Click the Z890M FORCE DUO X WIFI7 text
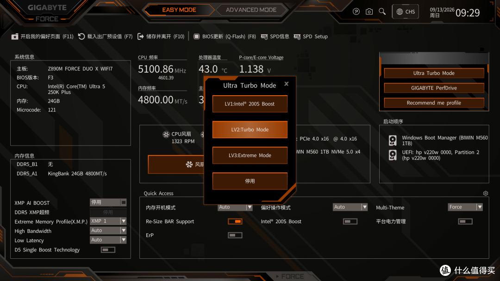Viewport: 500px width, 281px height. click(81, 69)
